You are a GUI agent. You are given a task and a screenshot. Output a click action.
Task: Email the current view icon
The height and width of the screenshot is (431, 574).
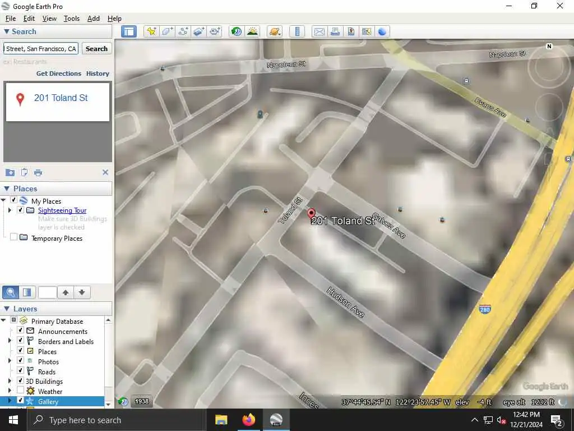(319, 31)
